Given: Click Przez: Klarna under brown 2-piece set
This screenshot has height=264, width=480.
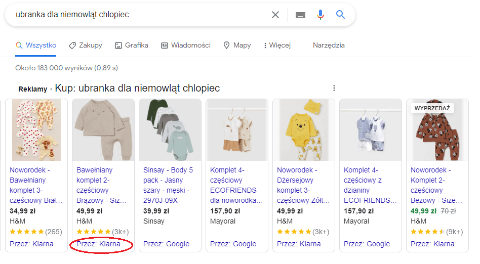Looking at the screenshot, I should pos(98,244).
